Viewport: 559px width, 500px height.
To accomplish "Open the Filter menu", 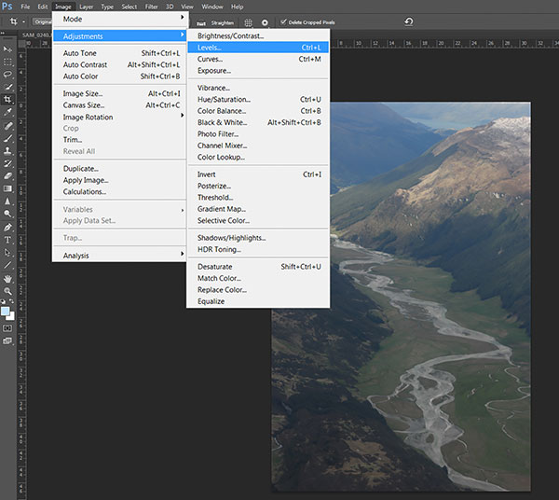I will pyautogui.click(x=151, y=7).
